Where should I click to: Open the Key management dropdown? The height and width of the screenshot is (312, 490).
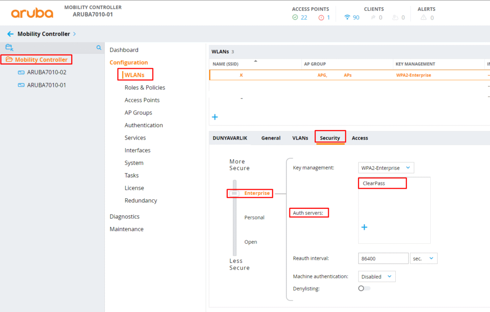[x=386, y=168]
